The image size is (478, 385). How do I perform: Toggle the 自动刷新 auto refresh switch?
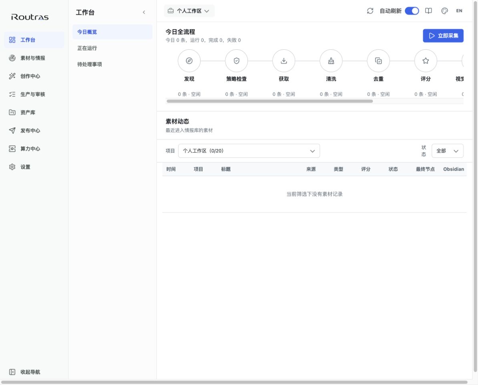pos(412,11)
